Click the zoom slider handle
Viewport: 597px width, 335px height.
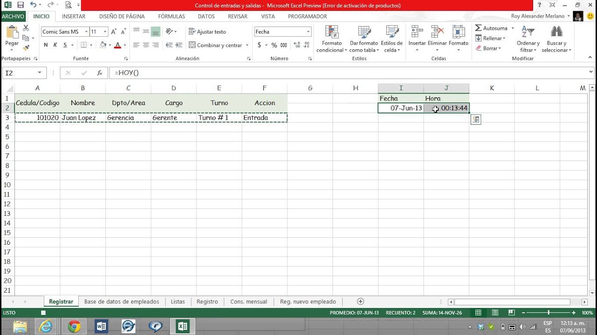pos(548,313)
